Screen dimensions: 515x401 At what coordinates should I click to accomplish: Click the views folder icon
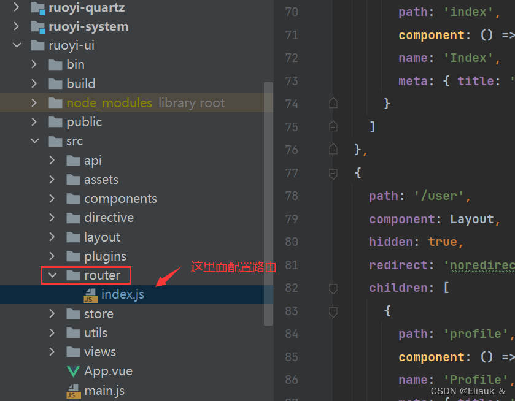73,352
